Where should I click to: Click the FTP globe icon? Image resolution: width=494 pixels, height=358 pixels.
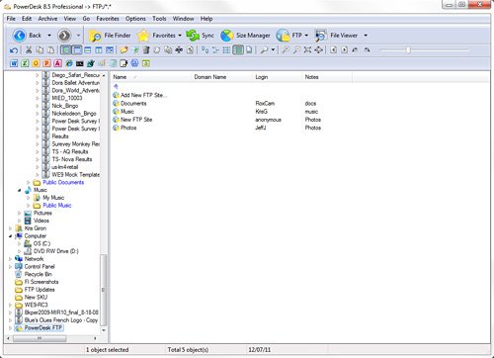click(x=283, y=36)
